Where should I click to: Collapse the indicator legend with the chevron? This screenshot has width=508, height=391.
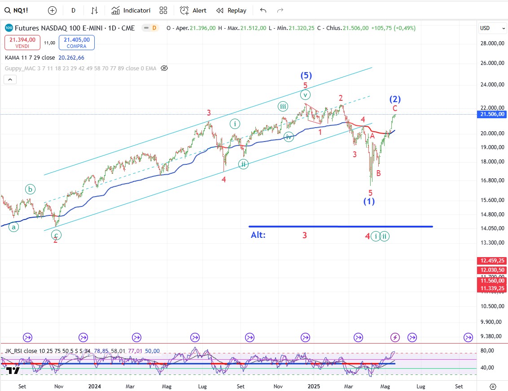10,80
